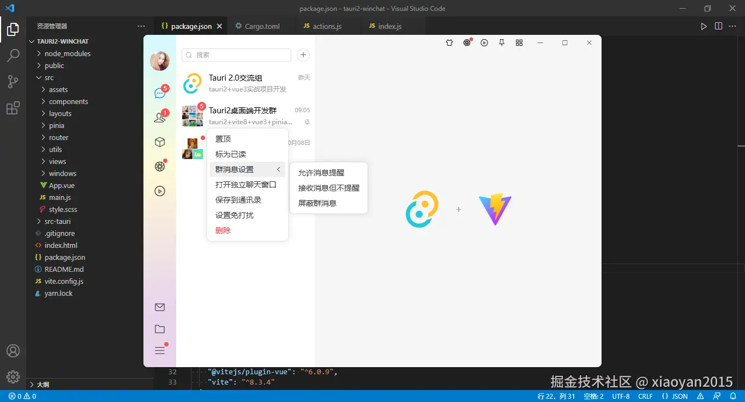Open VS Code Source Control view

point(13,82)
